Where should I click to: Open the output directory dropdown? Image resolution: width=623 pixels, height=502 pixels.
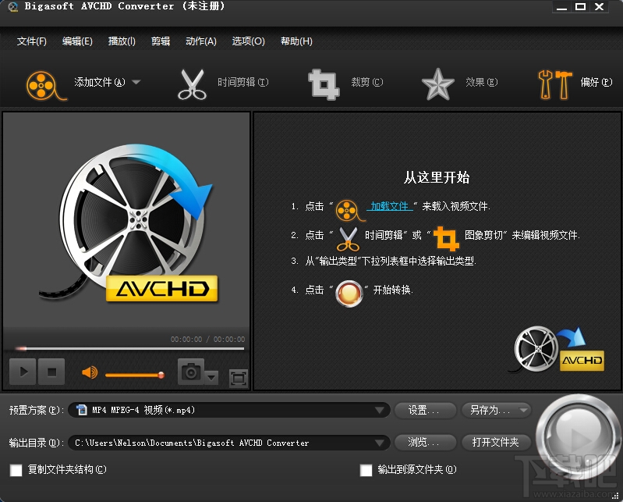(380, 443)
